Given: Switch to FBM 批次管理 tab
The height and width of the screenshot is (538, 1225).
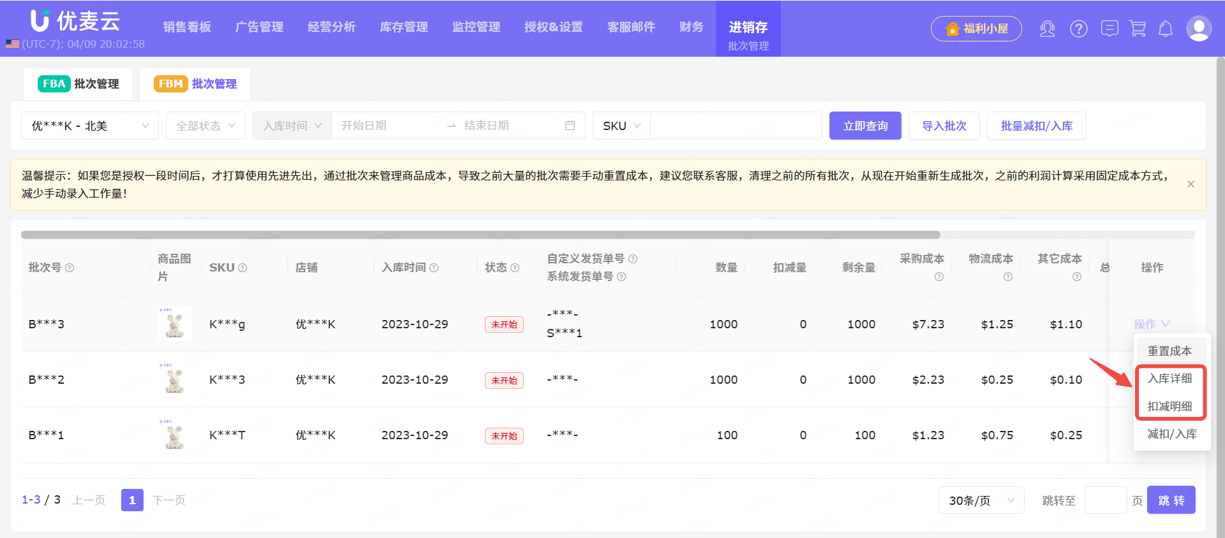Looking at the screenshot, I should coord(195,84).
